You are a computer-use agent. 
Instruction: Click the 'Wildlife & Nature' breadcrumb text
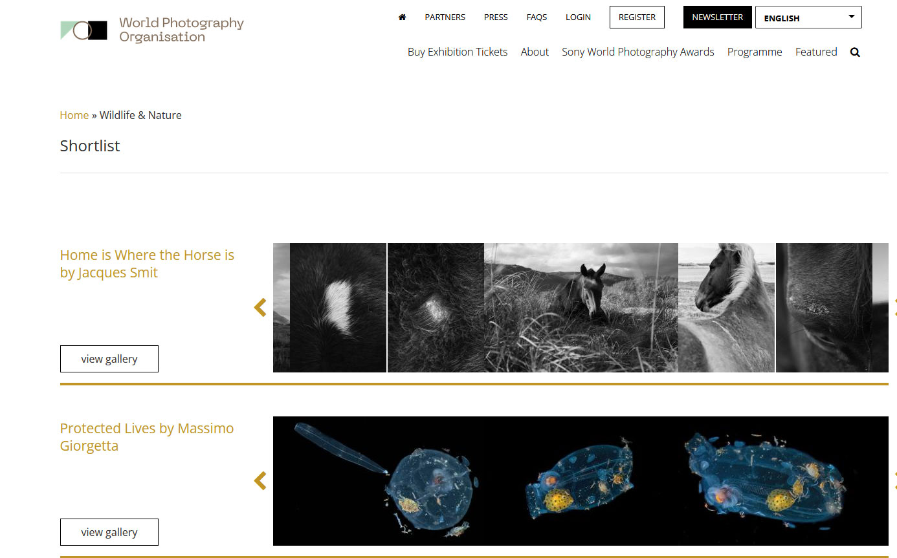click(140, 115)
